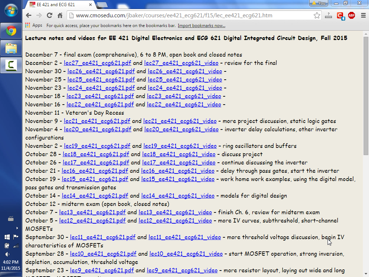Open the Apps shortcut in bookmarks bar
This screenshot has height=277, width=369.
click(34, 26)
